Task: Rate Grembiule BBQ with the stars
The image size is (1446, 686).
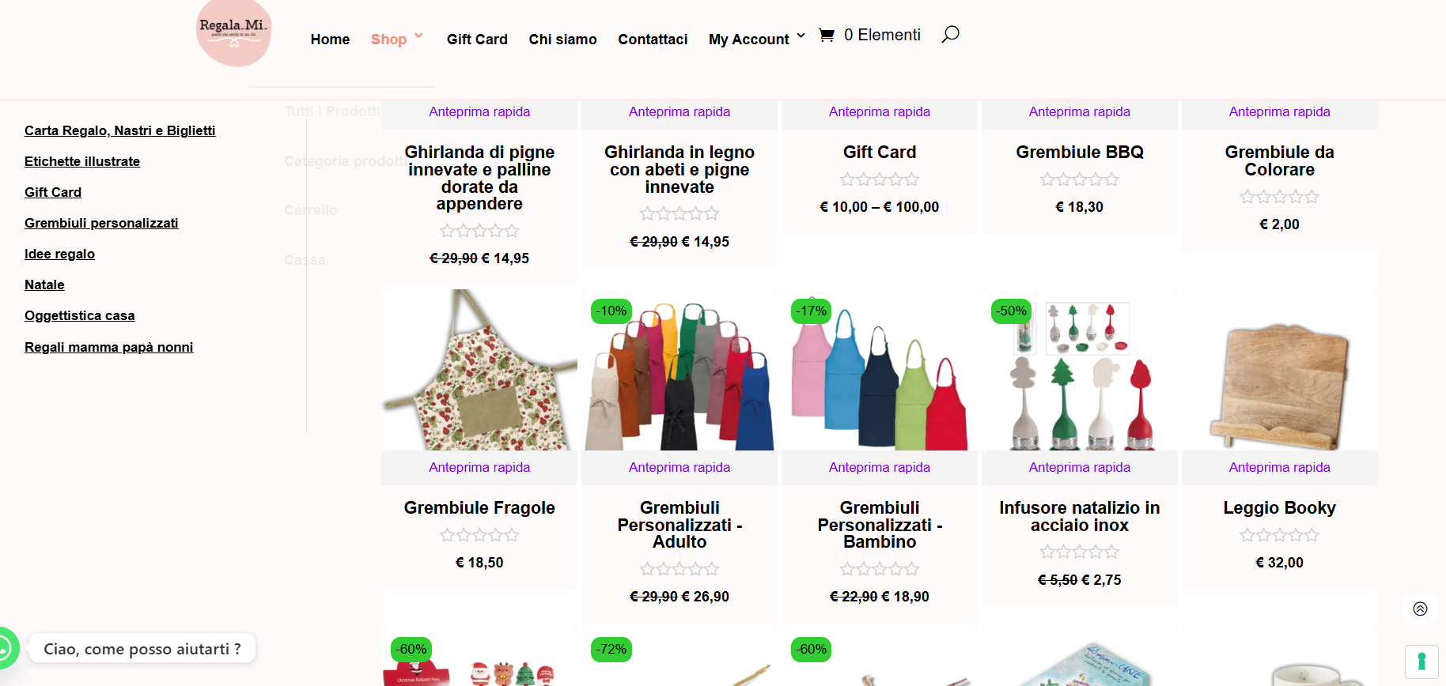Action: [1079, 179]
